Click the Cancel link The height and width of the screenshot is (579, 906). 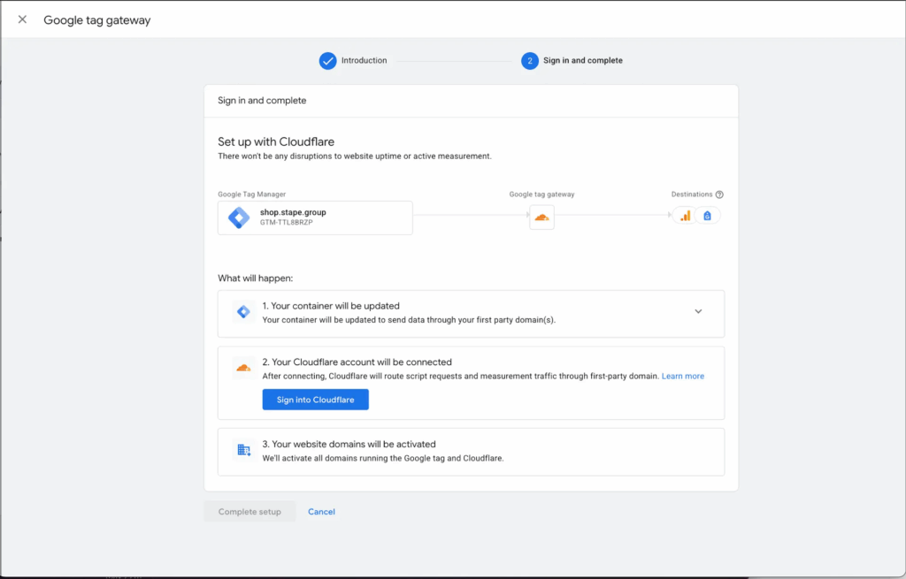click(x=321, y=512)
